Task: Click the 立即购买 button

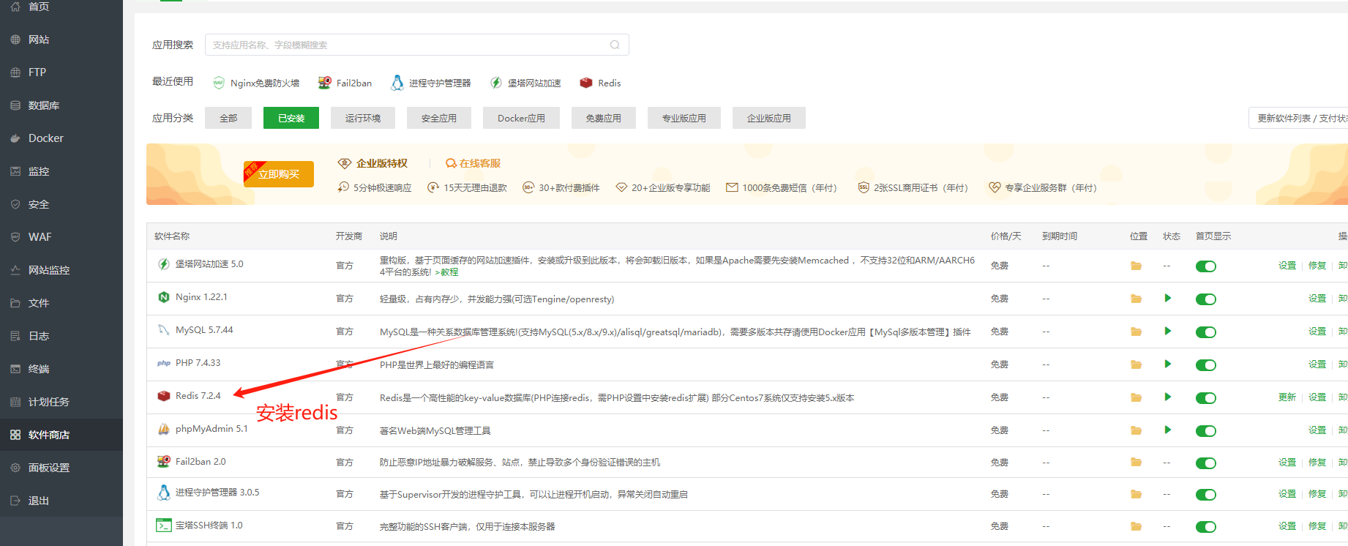Action: coord(279,174)
